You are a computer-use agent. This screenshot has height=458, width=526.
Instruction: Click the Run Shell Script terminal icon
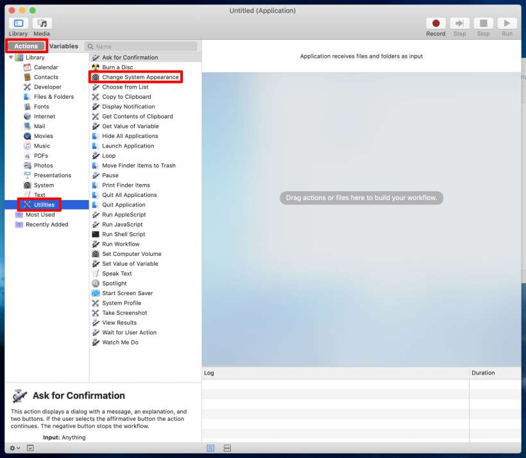click(x=96, y=234)
